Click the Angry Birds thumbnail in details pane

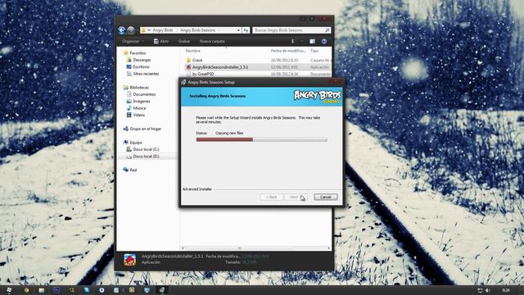pos(130,260)
